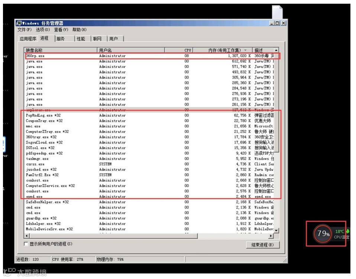Open the 选项(O) menu
Image resolution: width=356 pixels, height=279 pixels.
pos(43,30)
